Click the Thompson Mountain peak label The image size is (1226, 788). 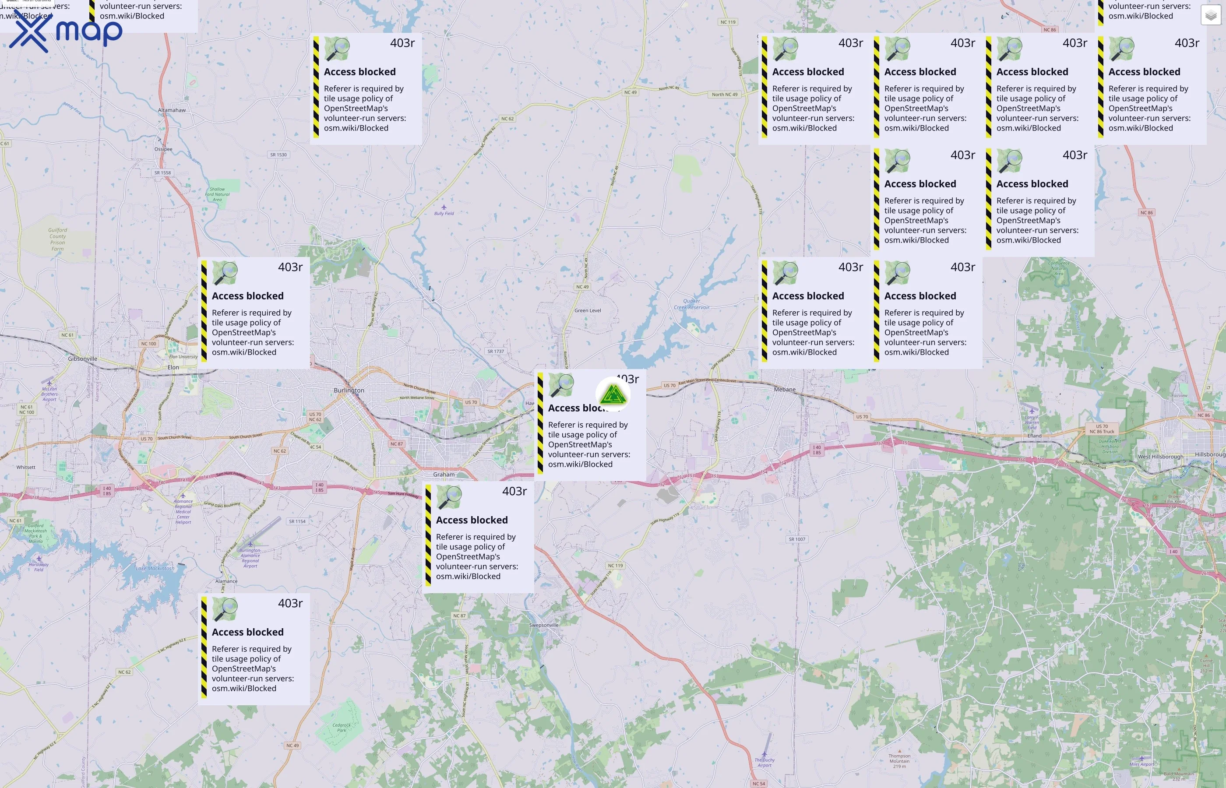(899, 761)
